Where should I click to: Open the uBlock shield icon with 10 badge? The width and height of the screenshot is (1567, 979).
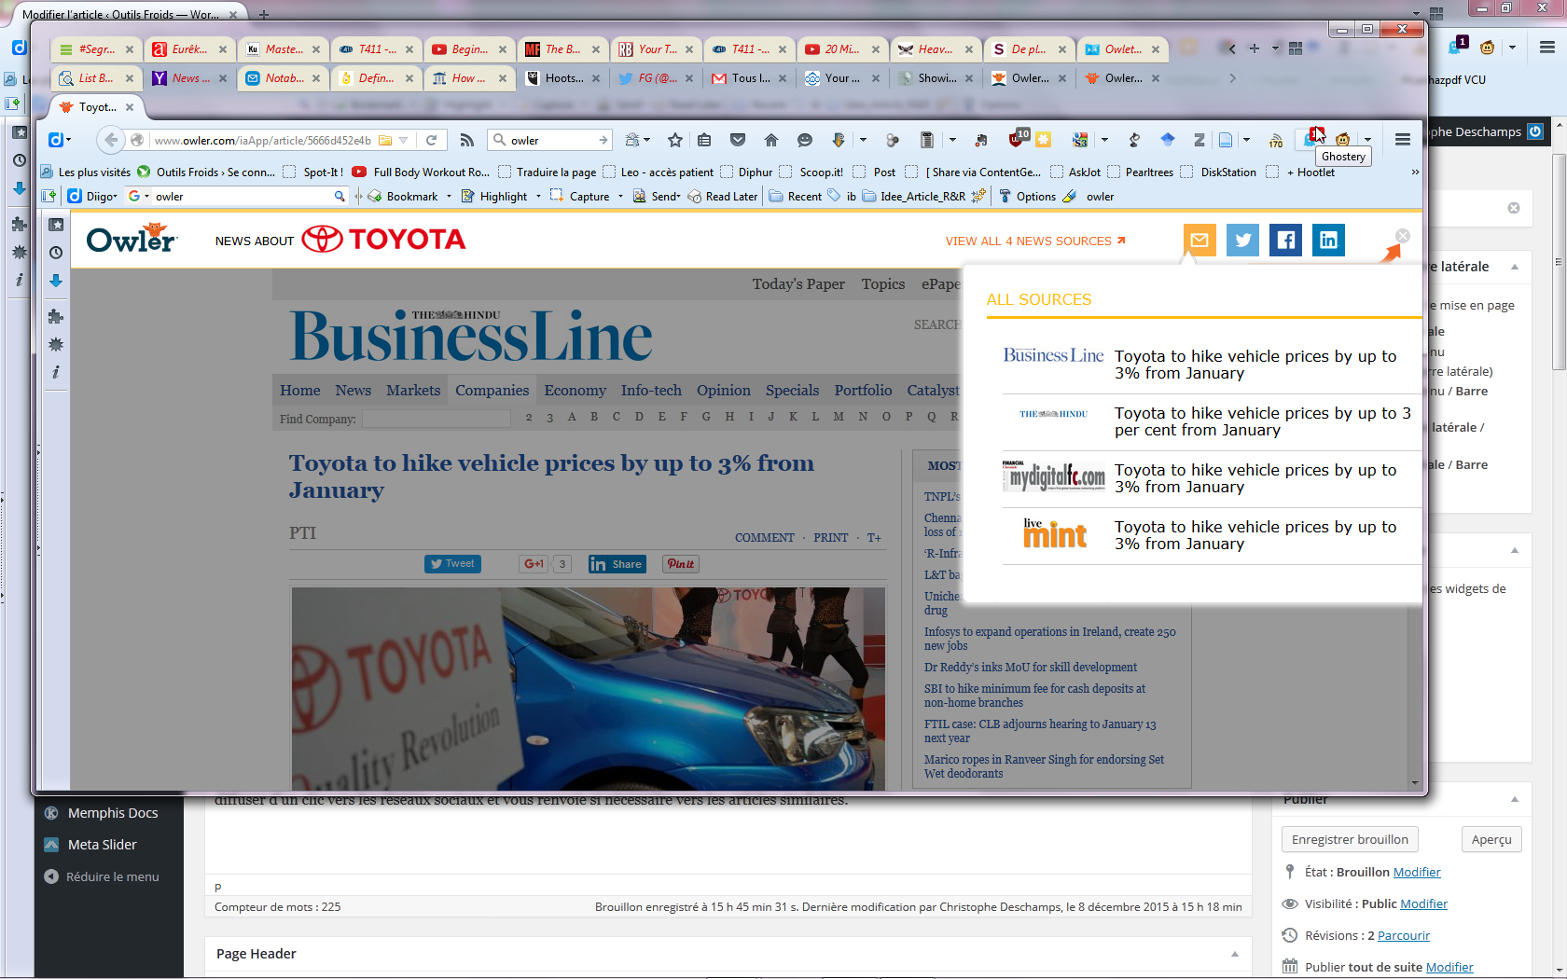pyautogui.click(x=1018, y=139)
